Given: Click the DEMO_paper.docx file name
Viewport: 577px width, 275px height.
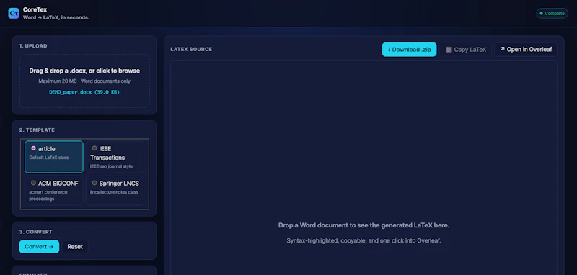Looking at the screenshot, I should click(84, 92).
